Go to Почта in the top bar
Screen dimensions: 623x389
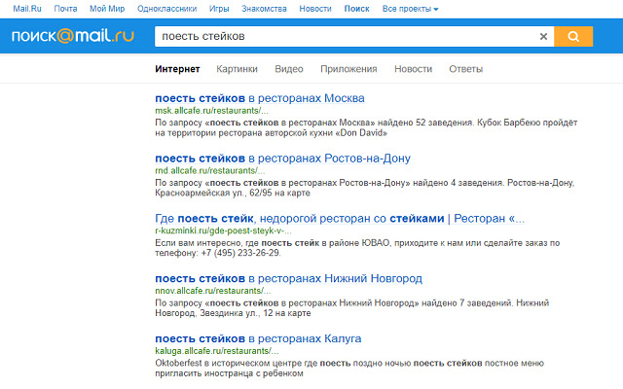coord(65,9)
